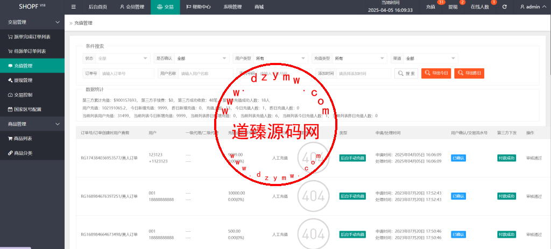Open 商品分类 in the sidebar

click(32, 153)
